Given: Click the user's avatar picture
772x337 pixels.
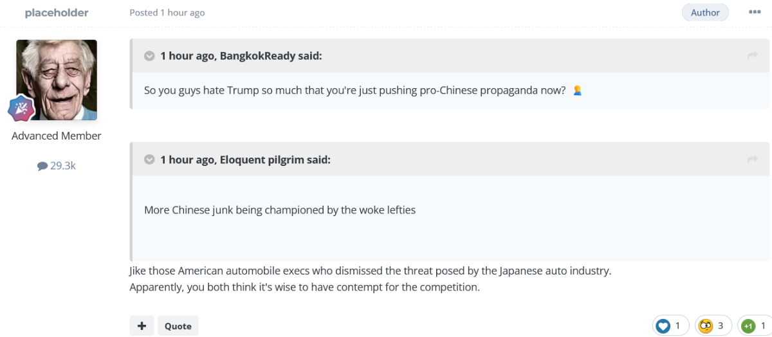Looking at the screenshot, I should point(57,80).
